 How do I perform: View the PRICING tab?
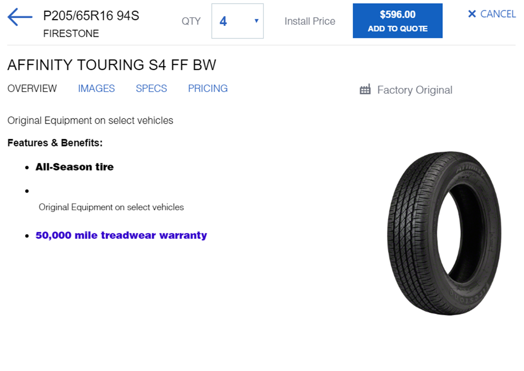(208, 89)
